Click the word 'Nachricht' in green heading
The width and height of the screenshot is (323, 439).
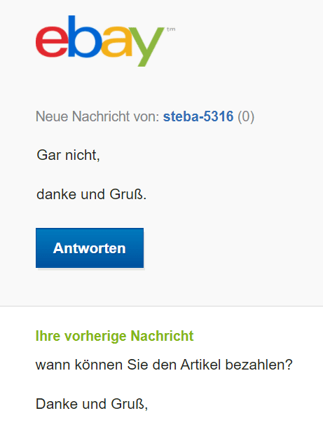tap(162, 336)
